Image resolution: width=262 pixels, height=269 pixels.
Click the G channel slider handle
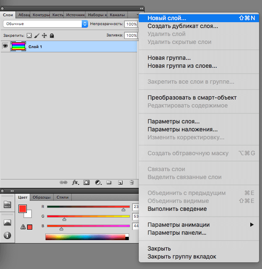coord(64,219)
